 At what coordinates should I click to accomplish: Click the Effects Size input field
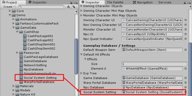point(154,64)
